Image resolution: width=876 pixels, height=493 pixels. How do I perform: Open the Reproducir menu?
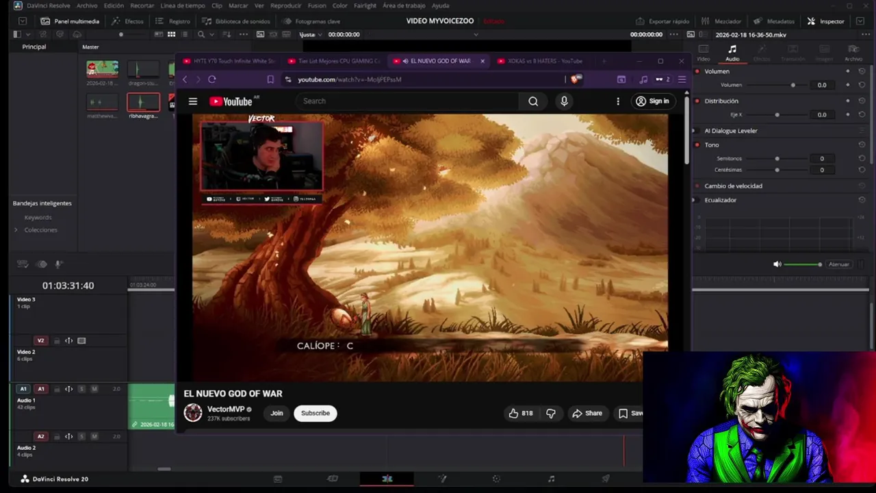pyautogui.click(x=286, y=5)
